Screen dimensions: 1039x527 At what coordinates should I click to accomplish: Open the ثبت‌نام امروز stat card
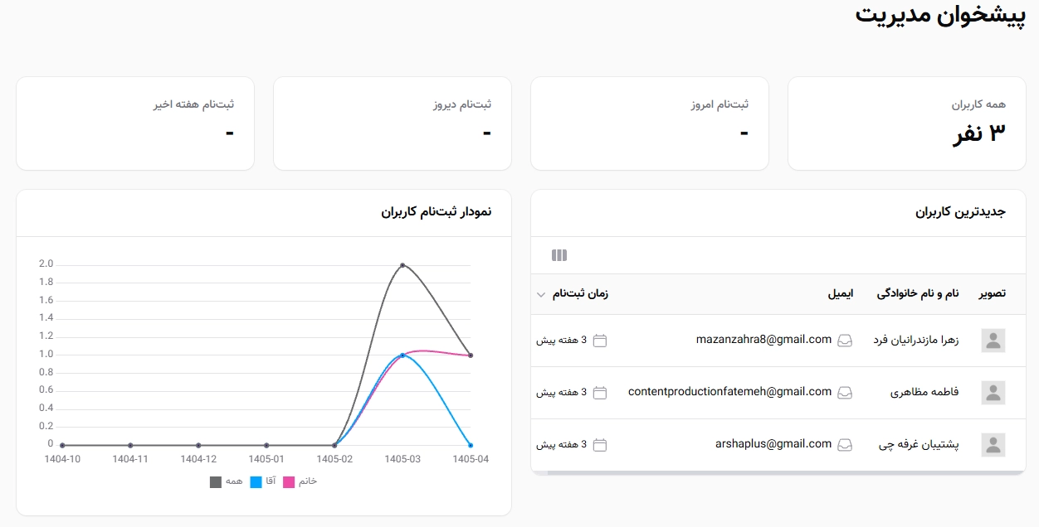650,123
